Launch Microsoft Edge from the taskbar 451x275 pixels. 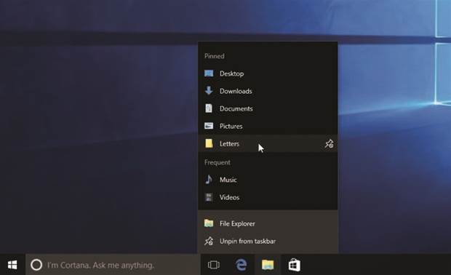click(x=241, y=265)
